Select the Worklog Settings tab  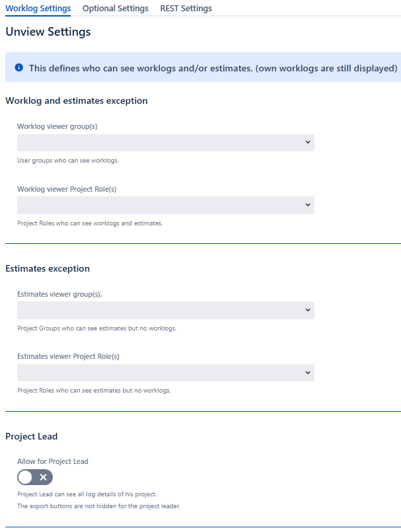point(38,9)
